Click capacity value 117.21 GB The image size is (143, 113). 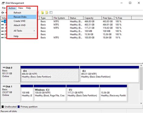pos(89,28)
